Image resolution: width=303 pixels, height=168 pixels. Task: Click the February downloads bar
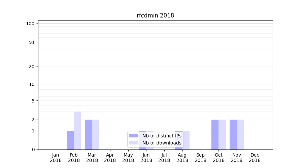(x=77, y=130)
